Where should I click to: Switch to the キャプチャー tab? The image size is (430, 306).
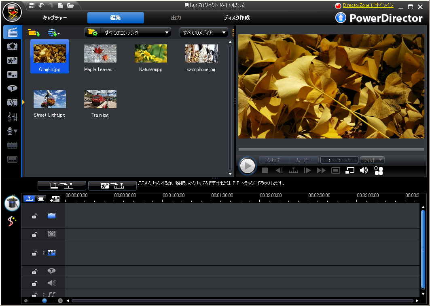pyautogui.click(x=55, y=18)
